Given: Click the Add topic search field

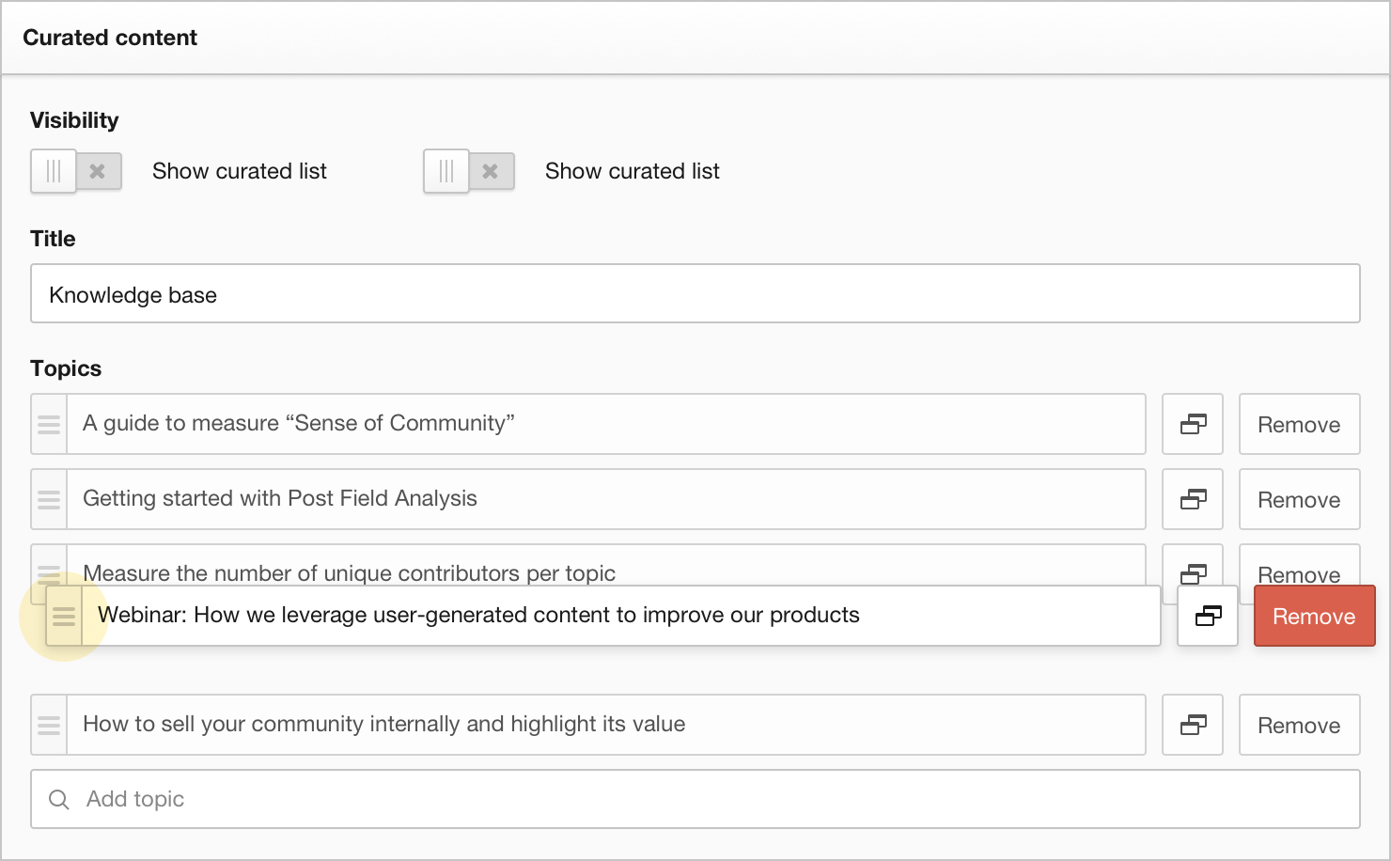Looking at the screenshot, I should [695, 799].
